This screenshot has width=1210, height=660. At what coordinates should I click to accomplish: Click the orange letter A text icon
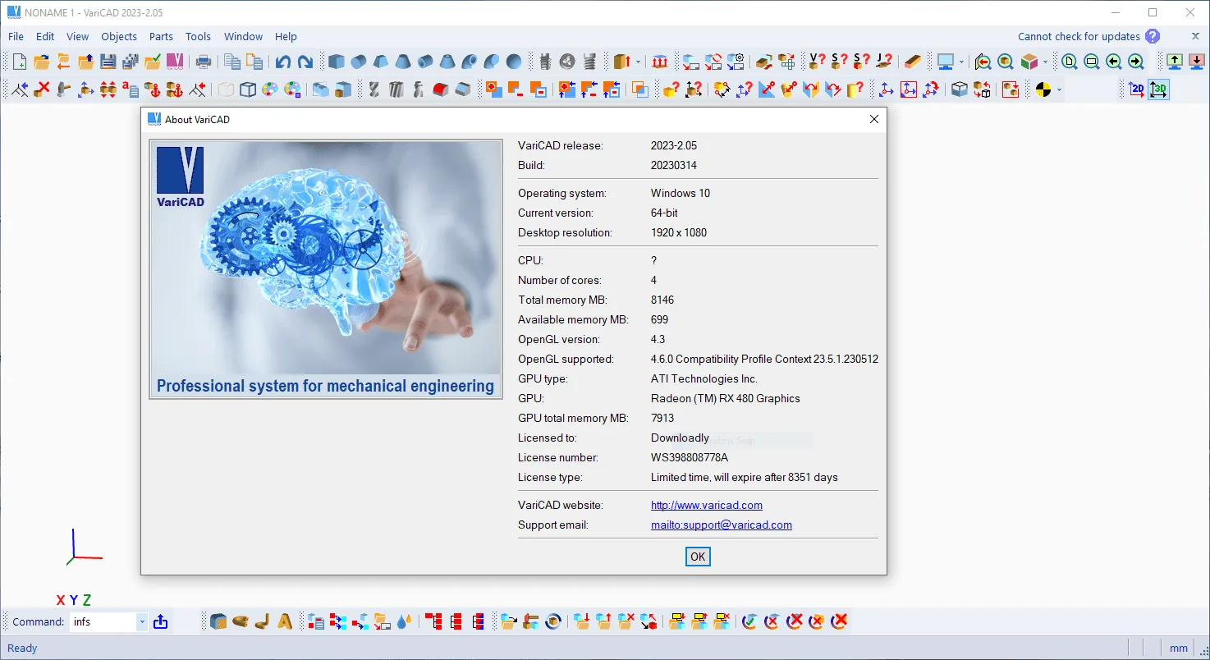pyautogui.click(x=285, y=621)
